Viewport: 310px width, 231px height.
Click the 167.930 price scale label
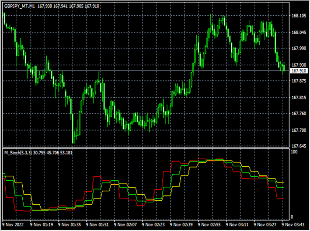click(299, 65)
